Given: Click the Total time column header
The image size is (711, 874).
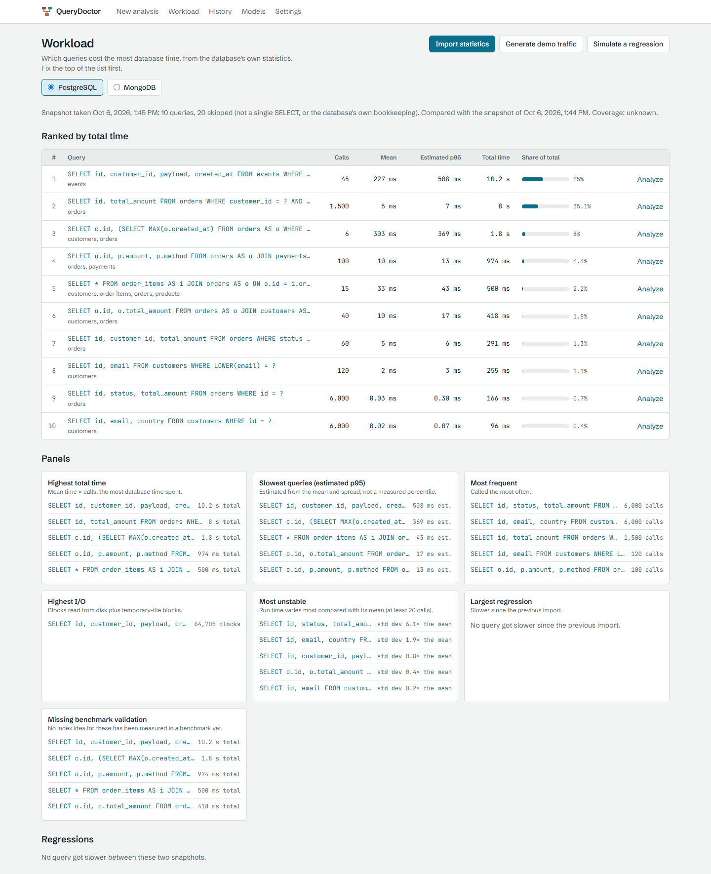Looking at the screenshot, I should tap(496, 158).
